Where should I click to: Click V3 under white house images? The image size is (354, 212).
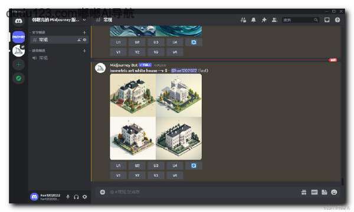click(156, 175)
